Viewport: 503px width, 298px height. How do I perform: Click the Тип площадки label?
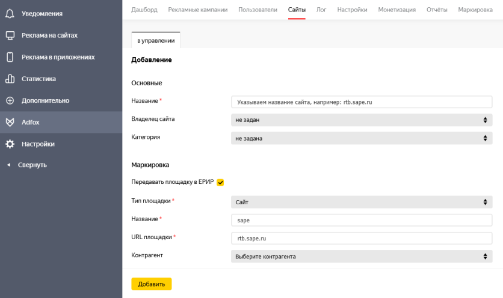pos(151,201)
